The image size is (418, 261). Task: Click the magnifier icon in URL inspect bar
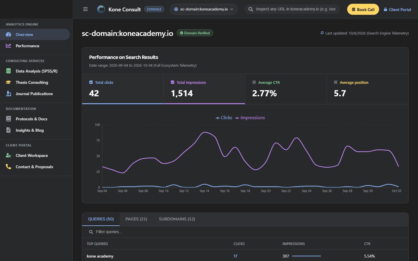(251, 9)
